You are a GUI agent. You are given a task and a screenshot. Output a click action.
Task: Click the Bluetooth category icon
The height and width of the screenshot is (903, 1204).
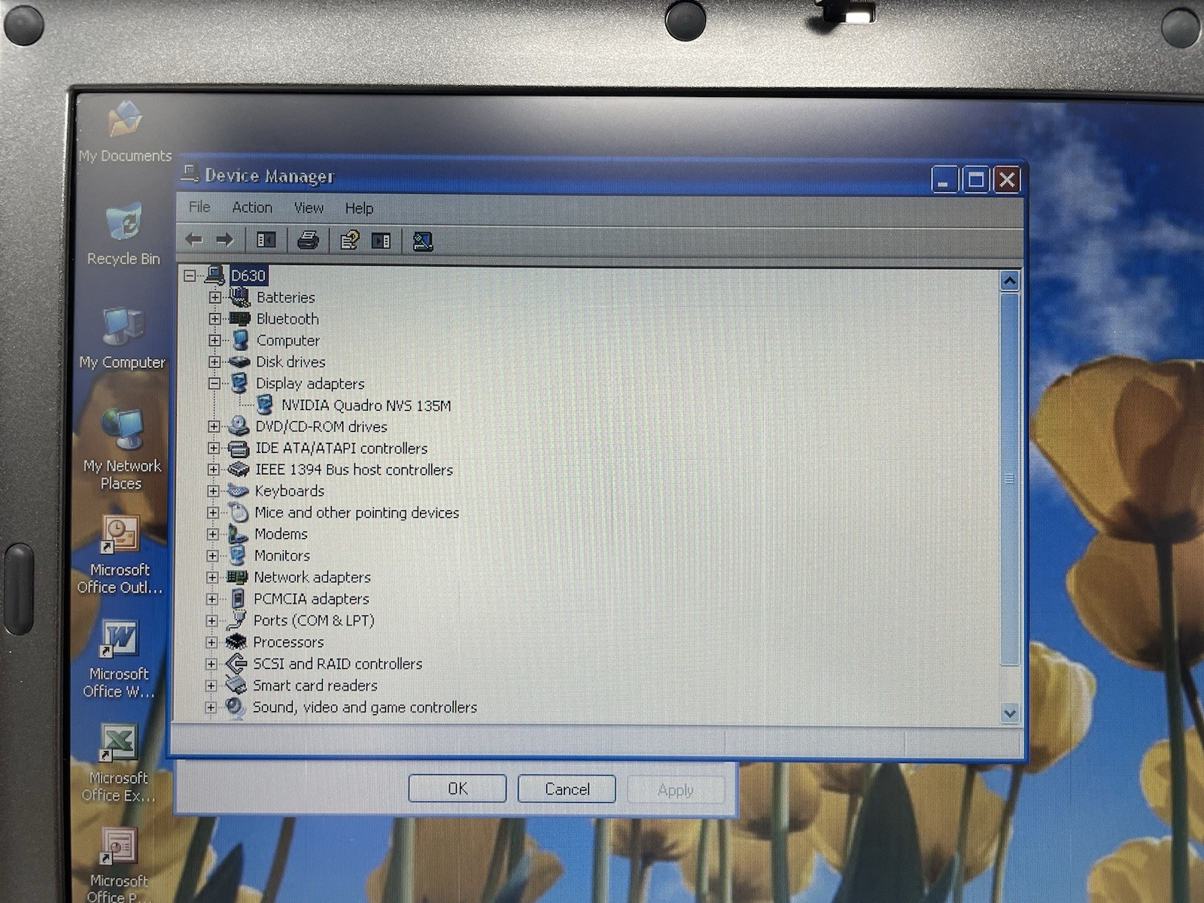pyautogui.click(x=240, y=319)
